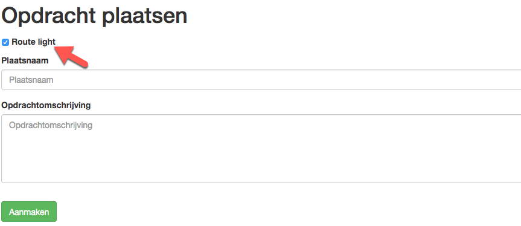
Task: Click the bold Opdrachtomschrijving field label
Action: [46, 105]
